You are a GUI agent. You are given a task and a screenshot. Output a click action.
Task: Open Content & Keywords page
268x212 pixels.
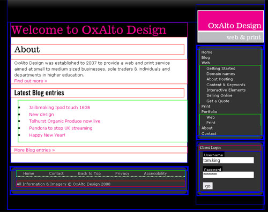point(226,85)
